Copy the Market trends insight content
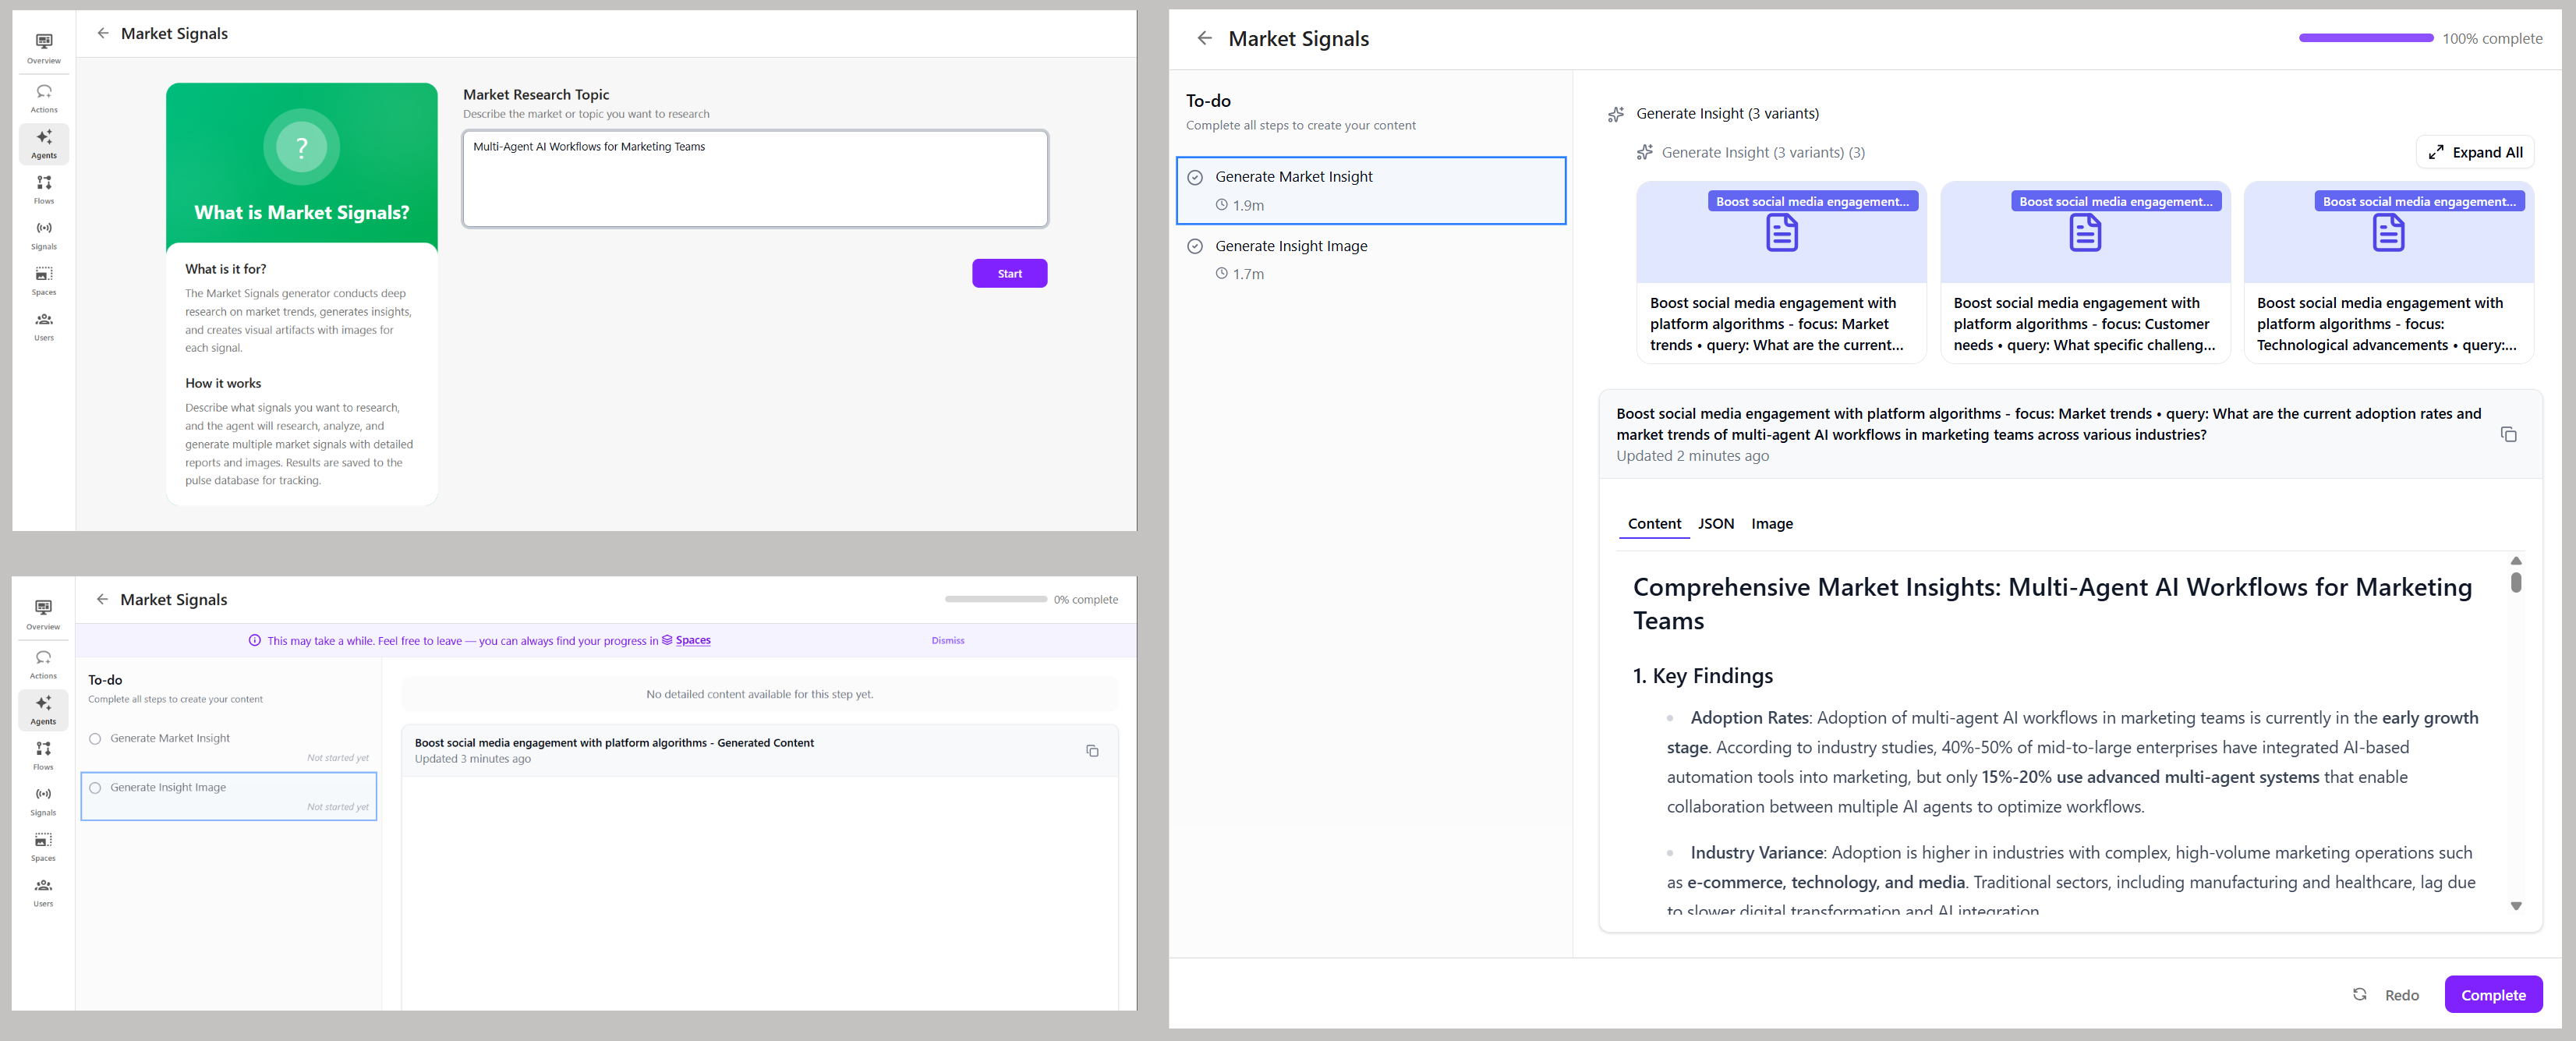This screenshot has height=1041, width=2576. (x=2508, y=434)
